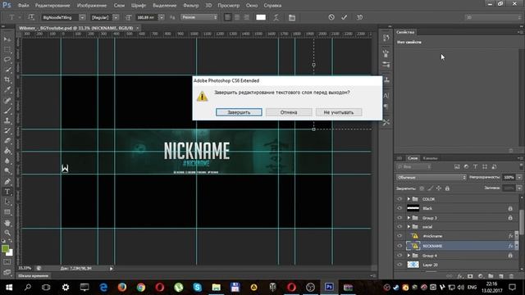Hide the Layer 20 layer
This screenshot has height=295, width=525.
399,265
